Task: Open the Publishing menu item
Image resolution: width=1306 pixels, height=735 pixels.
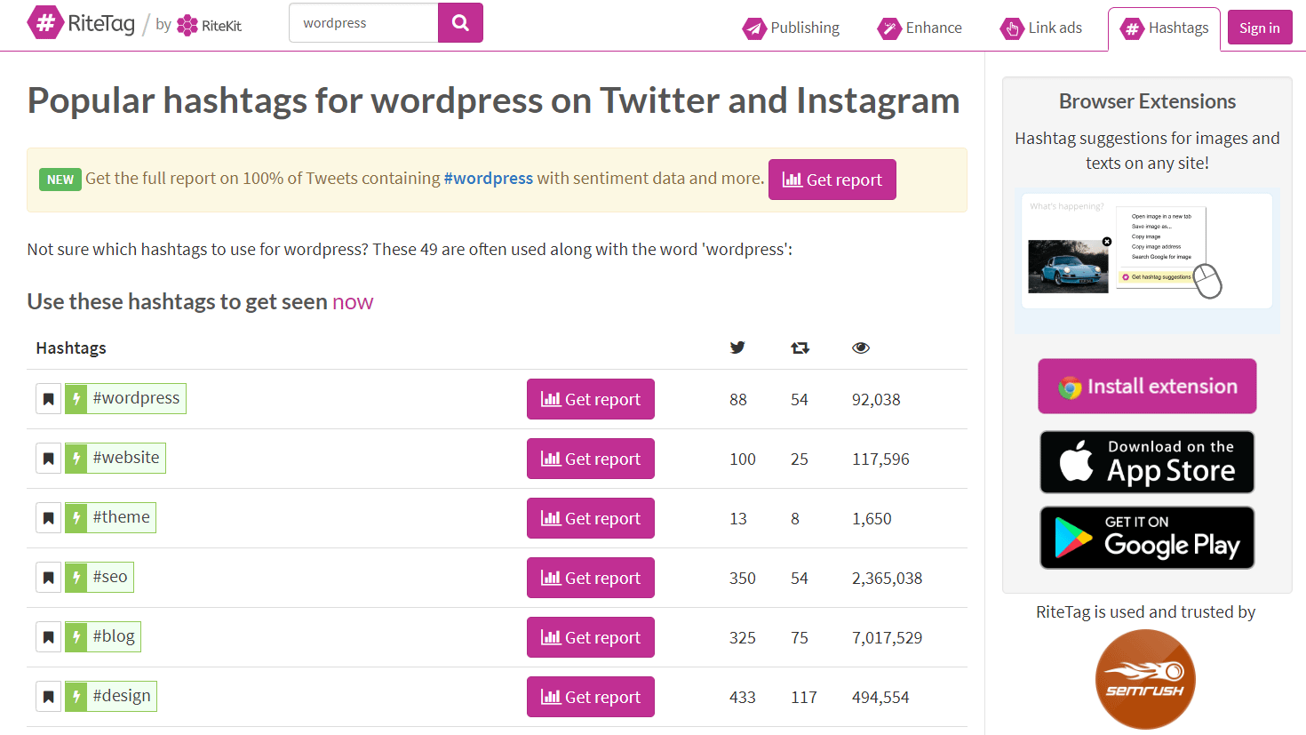Action: pos(791,28)
